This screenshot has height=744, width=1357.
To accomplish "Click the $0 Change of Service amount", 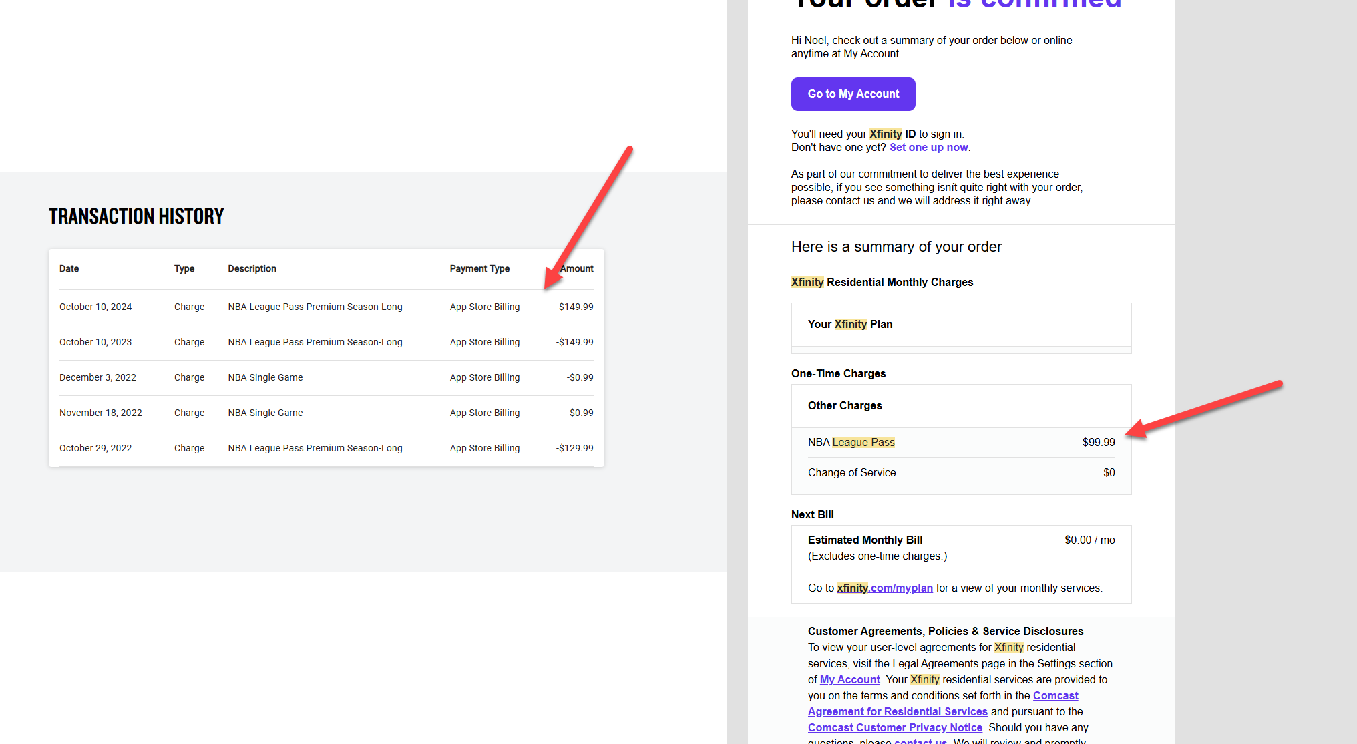I will 1109,473.
